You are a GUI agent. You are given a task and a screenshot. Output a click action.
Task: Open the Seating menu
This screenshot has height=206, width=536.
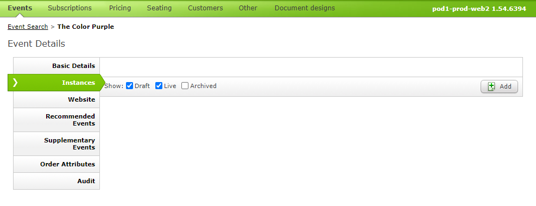tap(159, 8)
